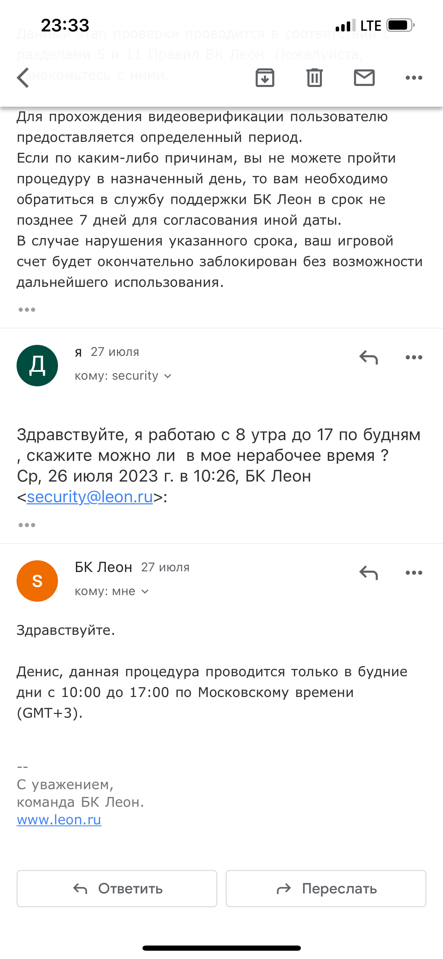Reply to БК Леон's message arrow
443x959 pixels.
[368, 573]
